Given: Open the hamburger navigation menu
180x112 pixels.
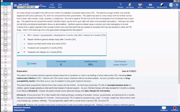Looking at the screenshot, I should point(15,5).
